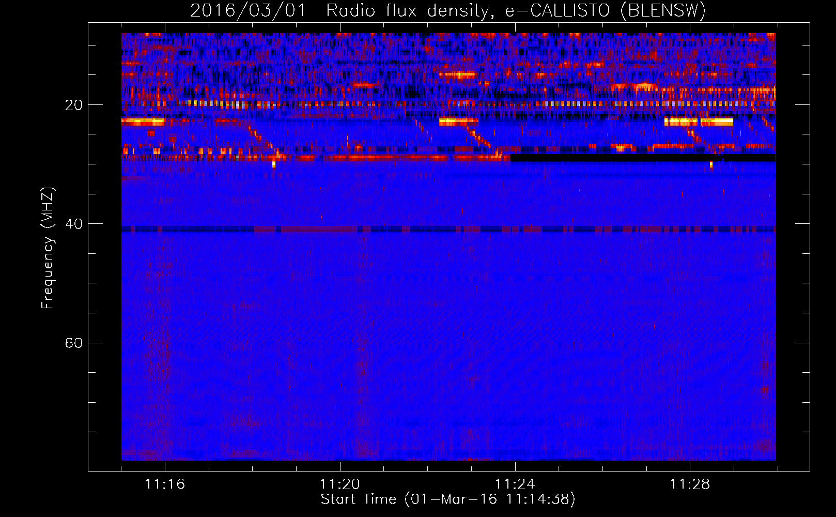Click the '60' frequency tick label

(74, 343)
